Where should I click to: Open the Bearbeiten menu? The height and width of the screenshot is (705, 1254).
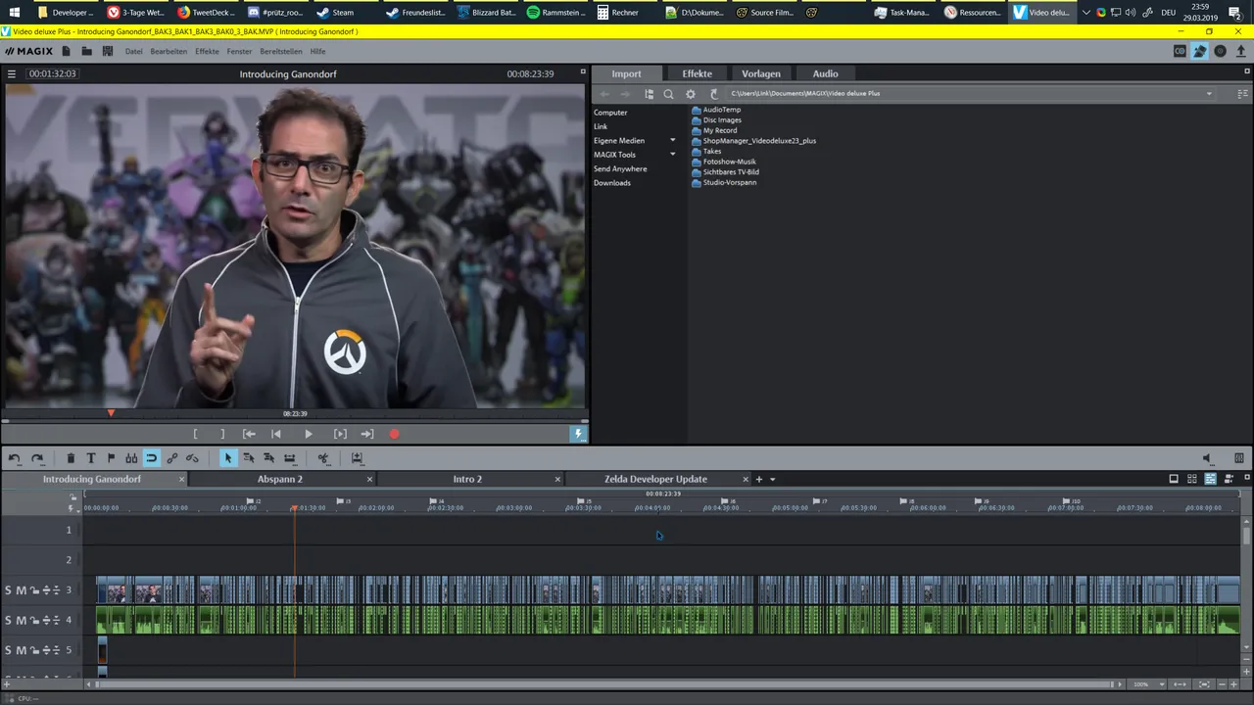point(169,51)
